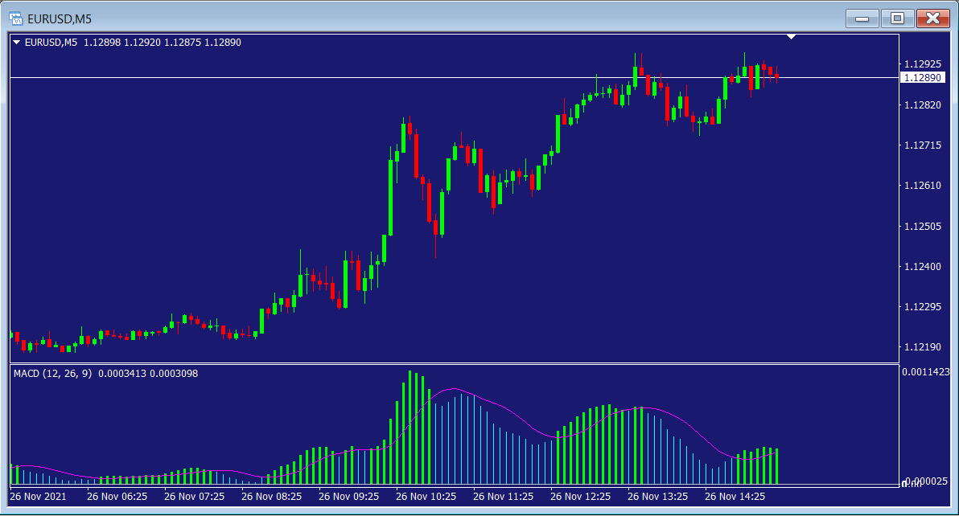Click the 26 Nov 08:25 time axis label
Image resolution: width=959 pixels, height=516 pixels.
tap(271, 497)
